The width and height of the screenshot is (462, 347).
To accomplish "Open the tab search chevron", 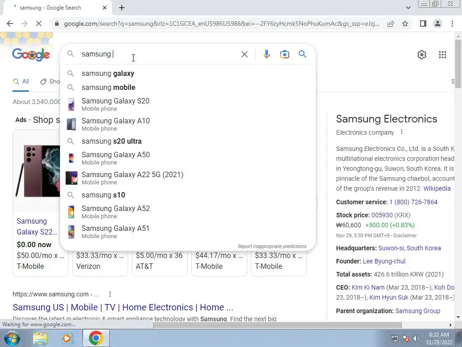I will point(408,8).
